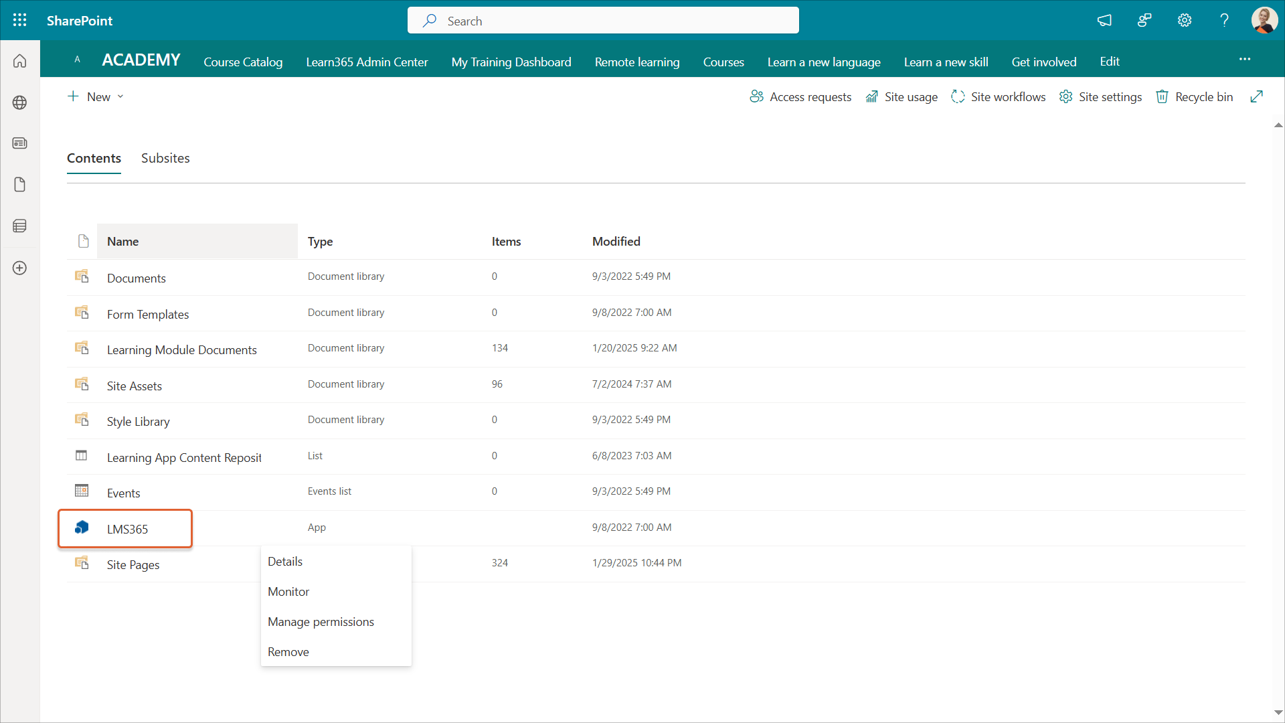The height and width of the screenshot is (723, 1285).
Task: Sort by the Name column header
Action: [197, 241]
